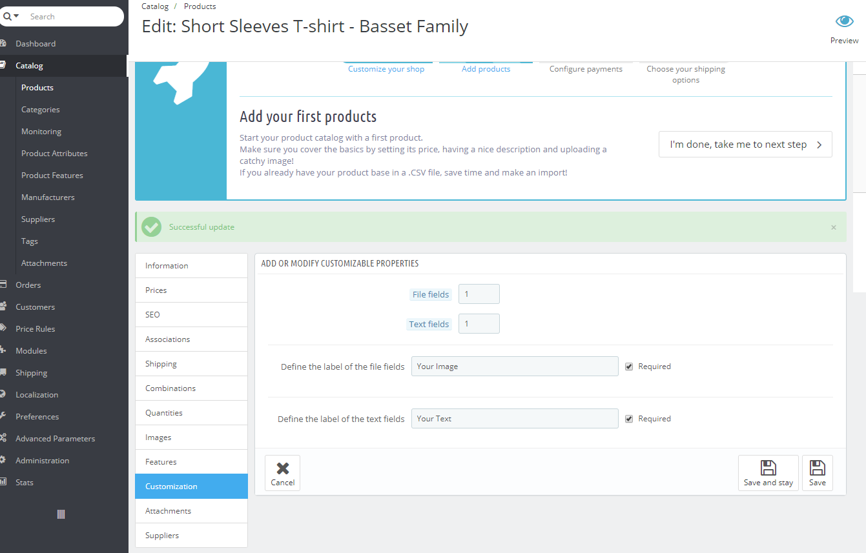Screen dimensions: 866x553
Task: Click the green success checkmark icon
Action: pyautogui.click(x=152, y=227)
